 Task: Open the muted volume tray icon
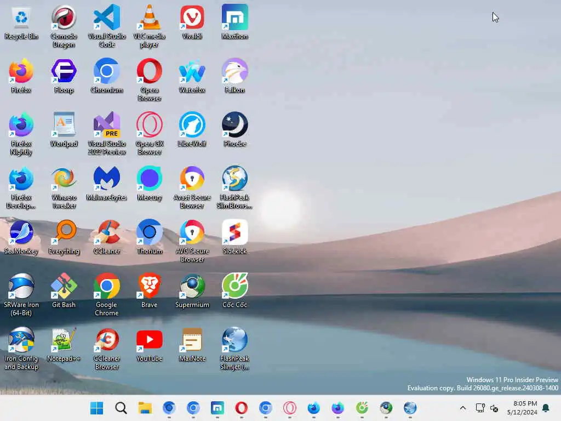click(x=494, y=408)
